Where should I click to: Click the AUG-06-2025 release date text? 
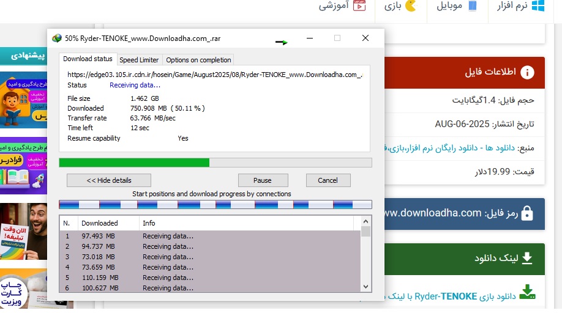point(462,124)
